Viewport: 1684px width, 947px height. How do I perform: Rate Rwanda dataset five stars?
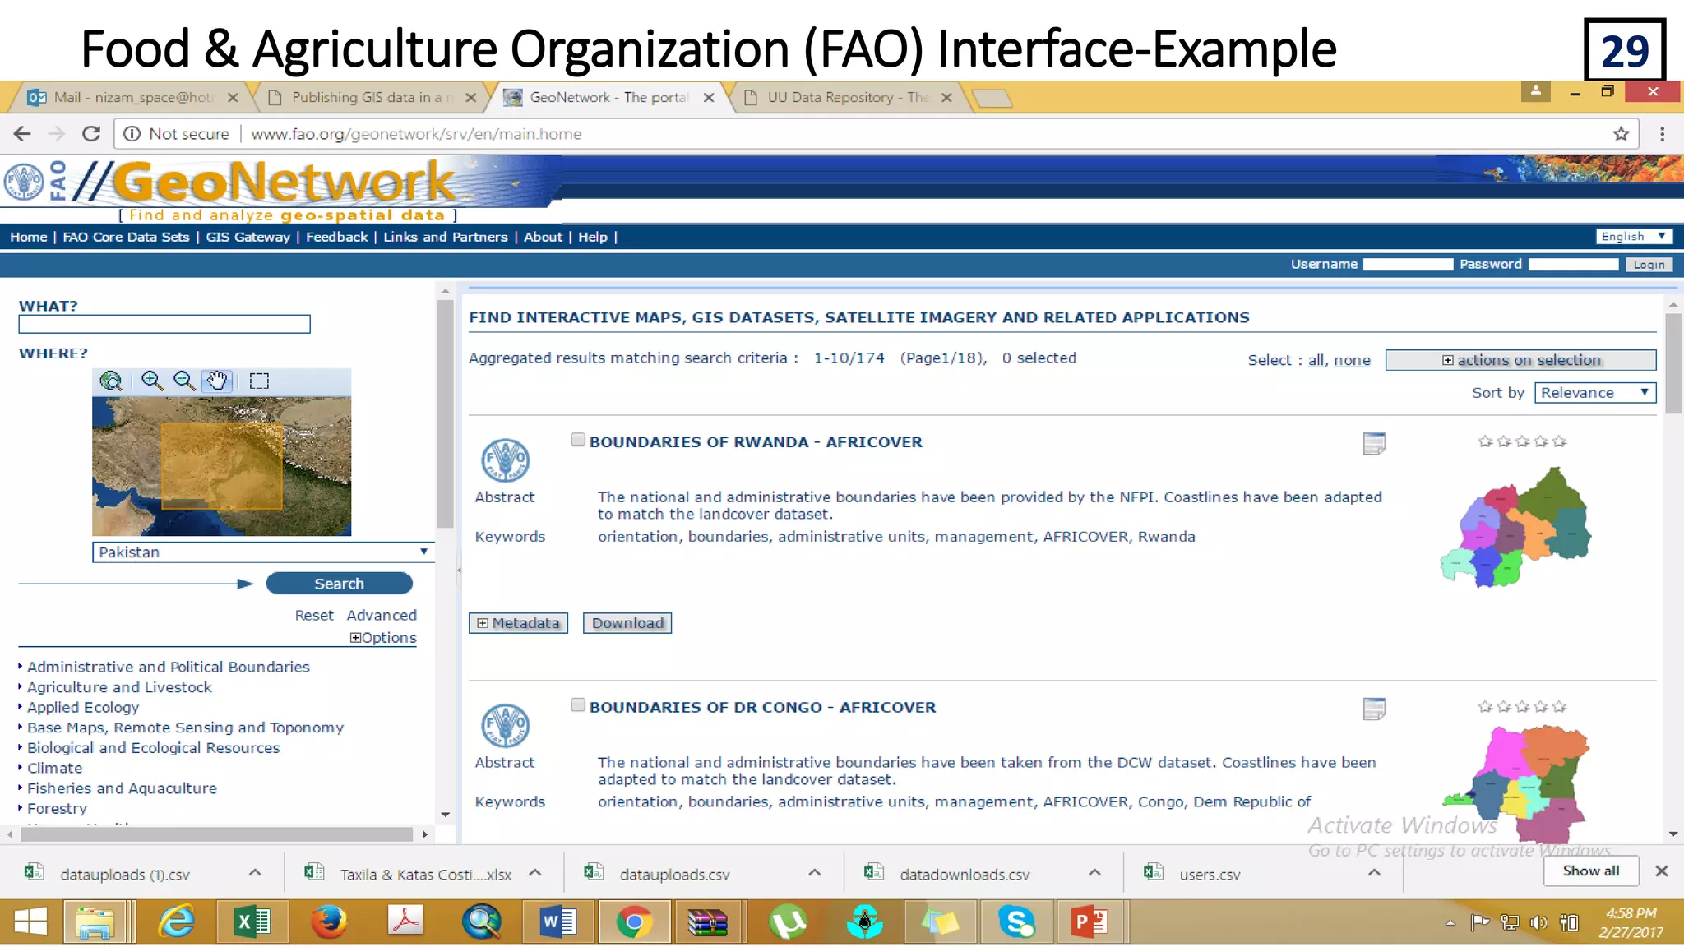[x=1560, y=441]
